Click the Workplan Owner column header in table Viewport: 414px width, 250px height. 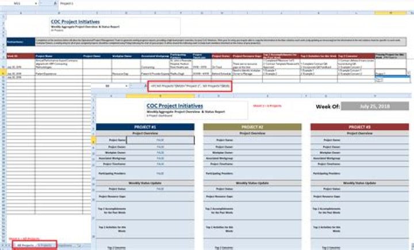126,56
